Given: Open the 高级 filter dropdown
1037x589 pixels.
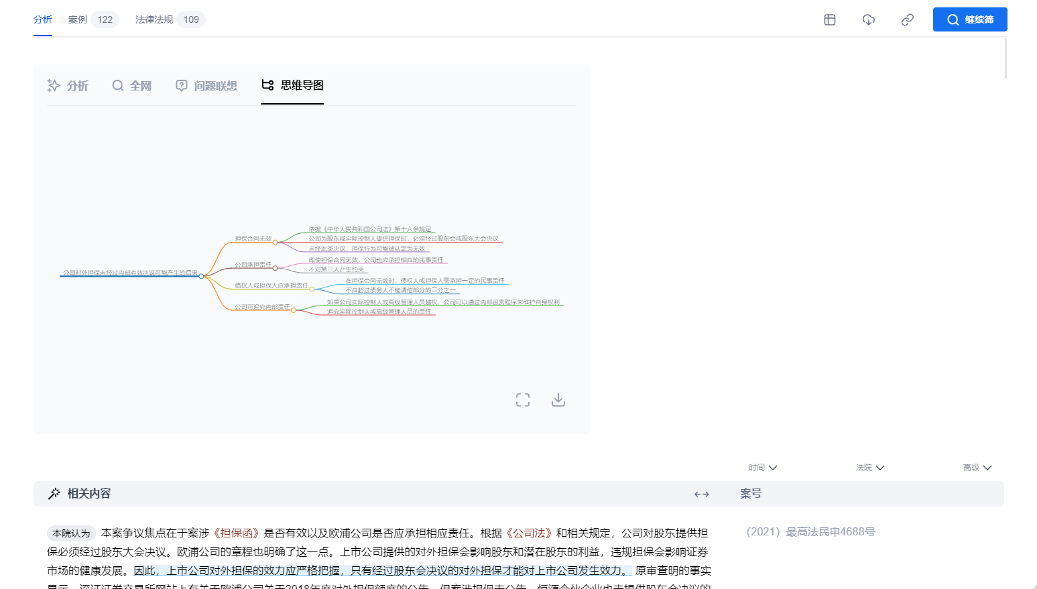Looking at the screenshot, I should [977, 468].
